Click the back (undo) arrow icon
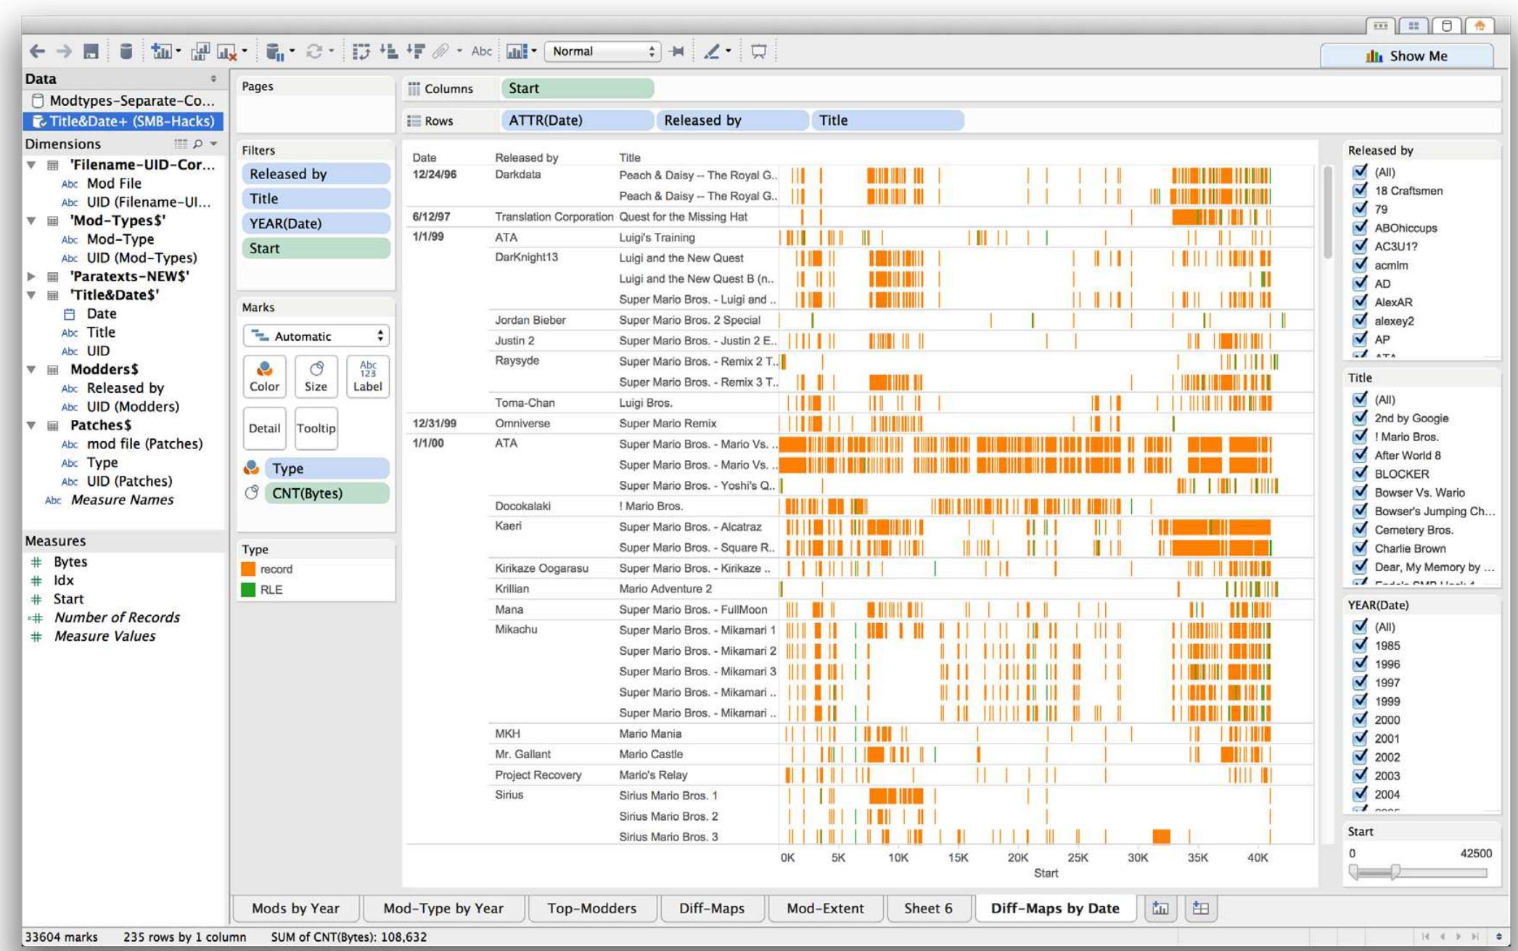The height and width of the screenshot is (951, 1518). point(37,52)
